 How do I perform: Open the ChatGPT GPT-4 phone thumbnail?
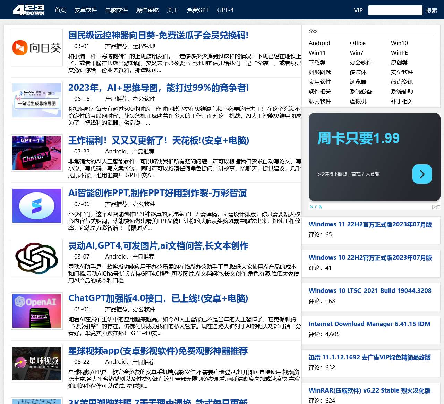[37, 153]
